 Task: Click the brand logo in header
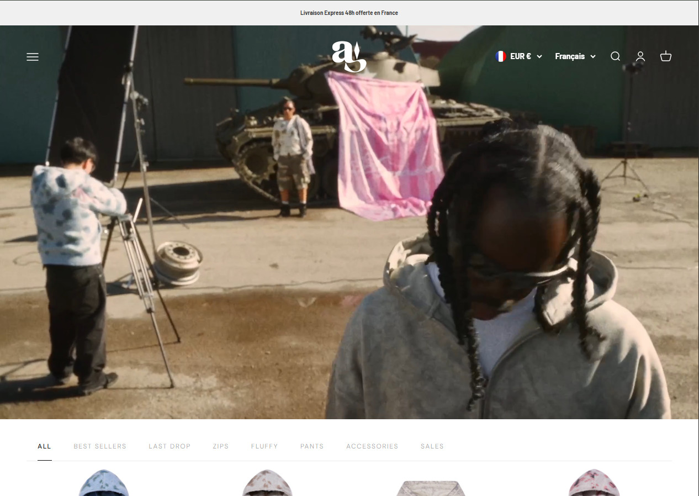[x=349, y=56]
